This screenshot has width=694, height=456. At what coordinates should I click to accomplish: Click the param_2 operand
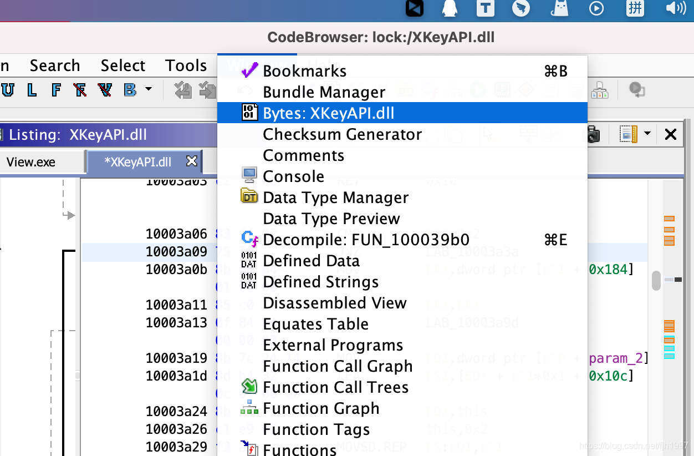click(x=616, y=358)
